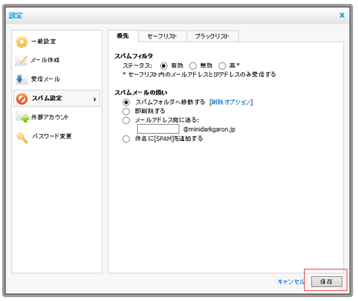Click the red prohibition icon for スパム設定
This screenshot has width=358, height=301.
(x=22, y=99)
